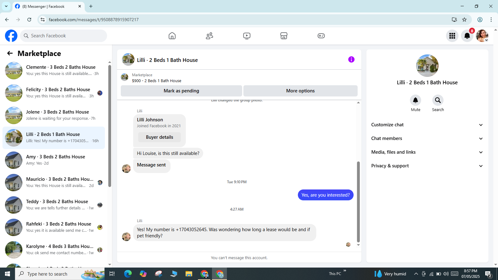Mute the Lilli conversation
498x280 pixels.
tap(416, 100)
